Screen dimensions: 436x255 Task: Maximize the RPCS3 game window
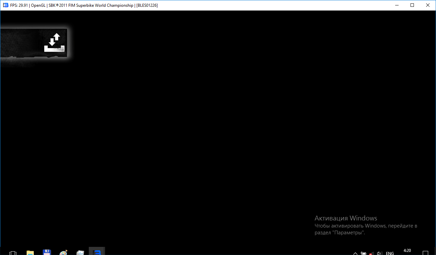click(x=412, y=5)
